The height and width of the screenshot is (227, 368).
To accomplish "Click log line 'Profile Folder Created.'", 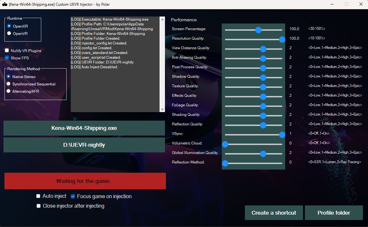I will (95, 38).
